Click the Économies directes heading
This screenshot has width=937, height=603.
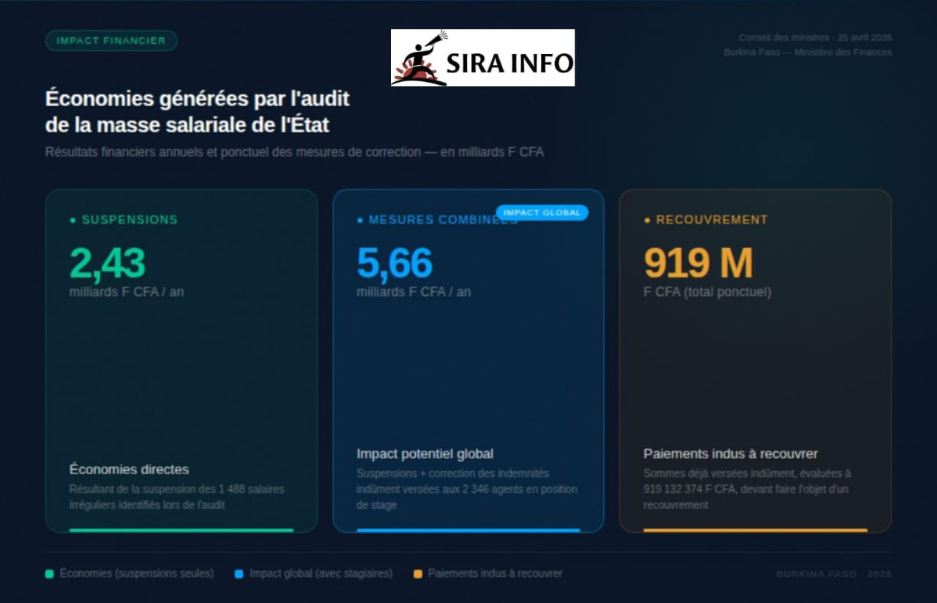(x=129, y=470)
